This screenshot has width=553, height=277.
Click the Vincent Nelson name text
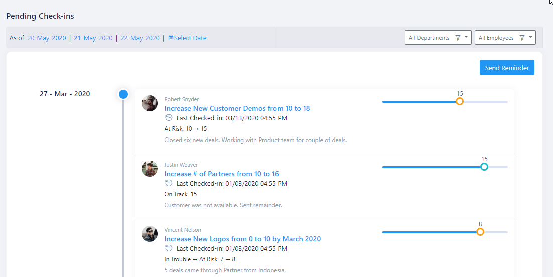point(183,230)
